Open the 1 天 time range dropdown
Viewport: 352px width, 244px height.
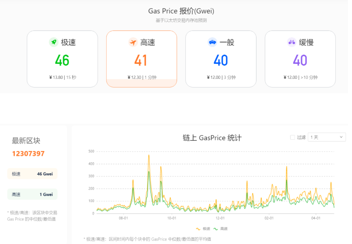click(x=327, y=137)
